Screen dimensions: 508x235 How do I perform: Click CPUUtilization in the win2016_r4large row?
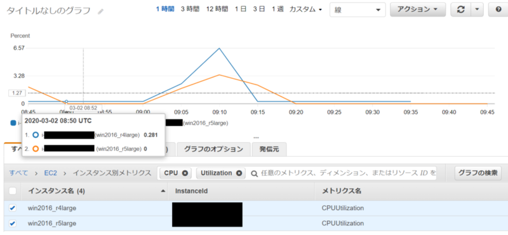click(343, 208)
